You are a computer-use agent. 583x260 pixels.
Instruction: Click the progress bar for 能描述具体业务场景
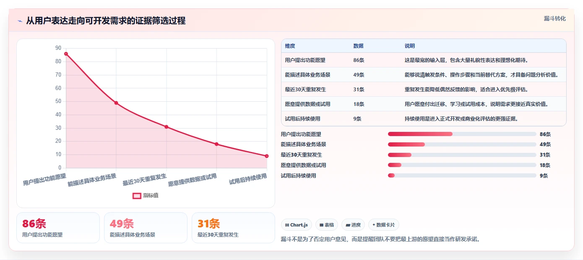coord(462,144)
